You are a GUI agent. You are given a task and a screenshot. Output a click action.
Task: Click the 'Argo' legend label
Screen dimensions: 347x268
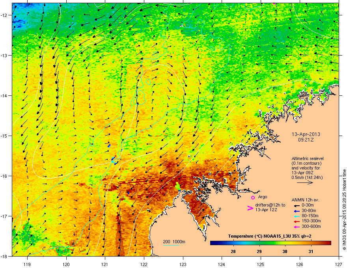(263, 197)
